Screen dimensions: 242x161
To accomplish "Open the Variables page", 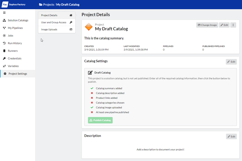I will [x=13, y=66].
